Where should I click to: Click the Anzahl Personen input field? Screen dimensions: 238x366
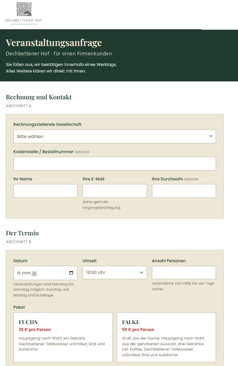click(x=184, y=272)
